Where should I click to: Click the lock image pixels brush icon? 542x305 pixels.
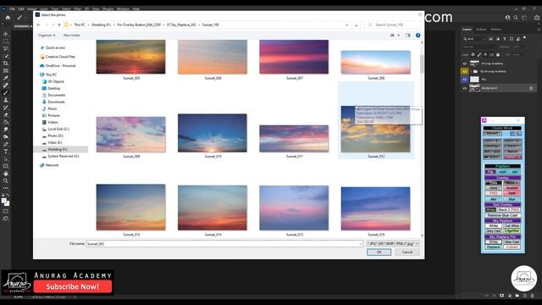pos(479,54)
